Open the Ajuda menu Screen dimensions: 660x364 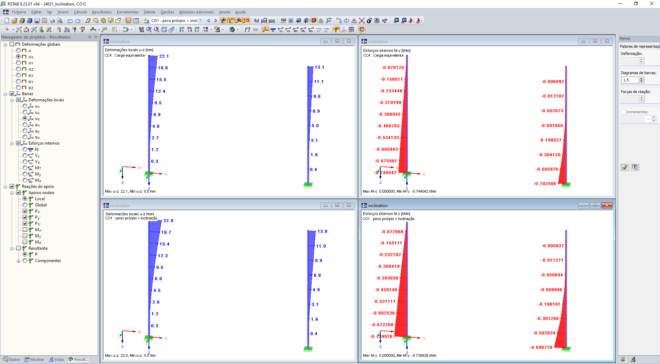click(240, 12)
